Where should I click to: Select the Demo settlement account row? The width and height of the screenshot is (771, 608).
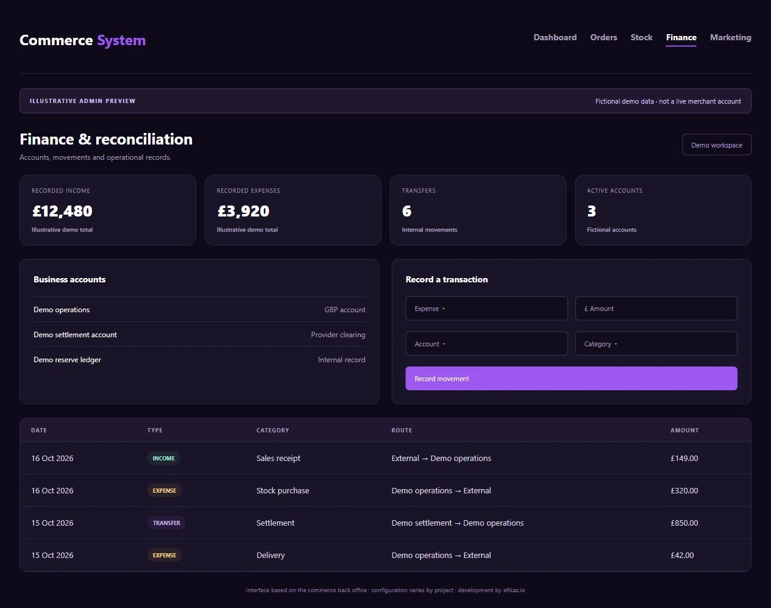point(199,335)
